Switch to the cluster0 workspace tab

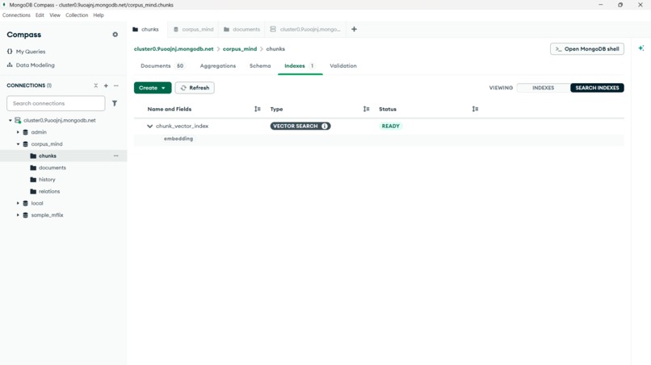[x=305, y=30]
